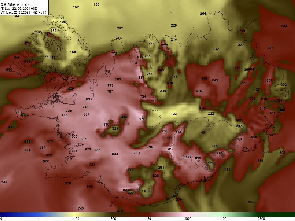This screenshot has height=221, width=295.
Task: Click the map value 393
Action: [x=282, y=153]
